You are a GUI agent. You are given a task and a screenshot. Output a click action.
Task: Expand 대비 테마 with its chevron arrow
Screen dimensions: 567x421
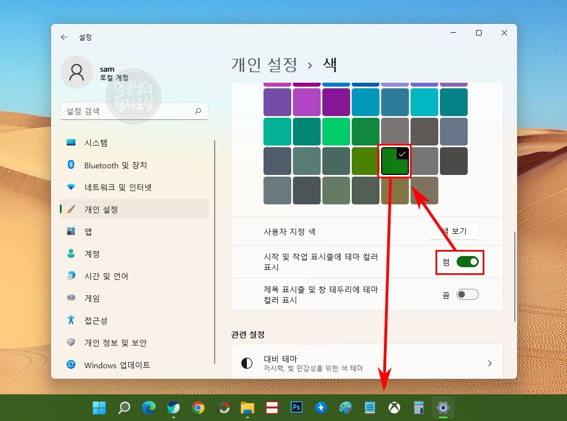(490, 363)
